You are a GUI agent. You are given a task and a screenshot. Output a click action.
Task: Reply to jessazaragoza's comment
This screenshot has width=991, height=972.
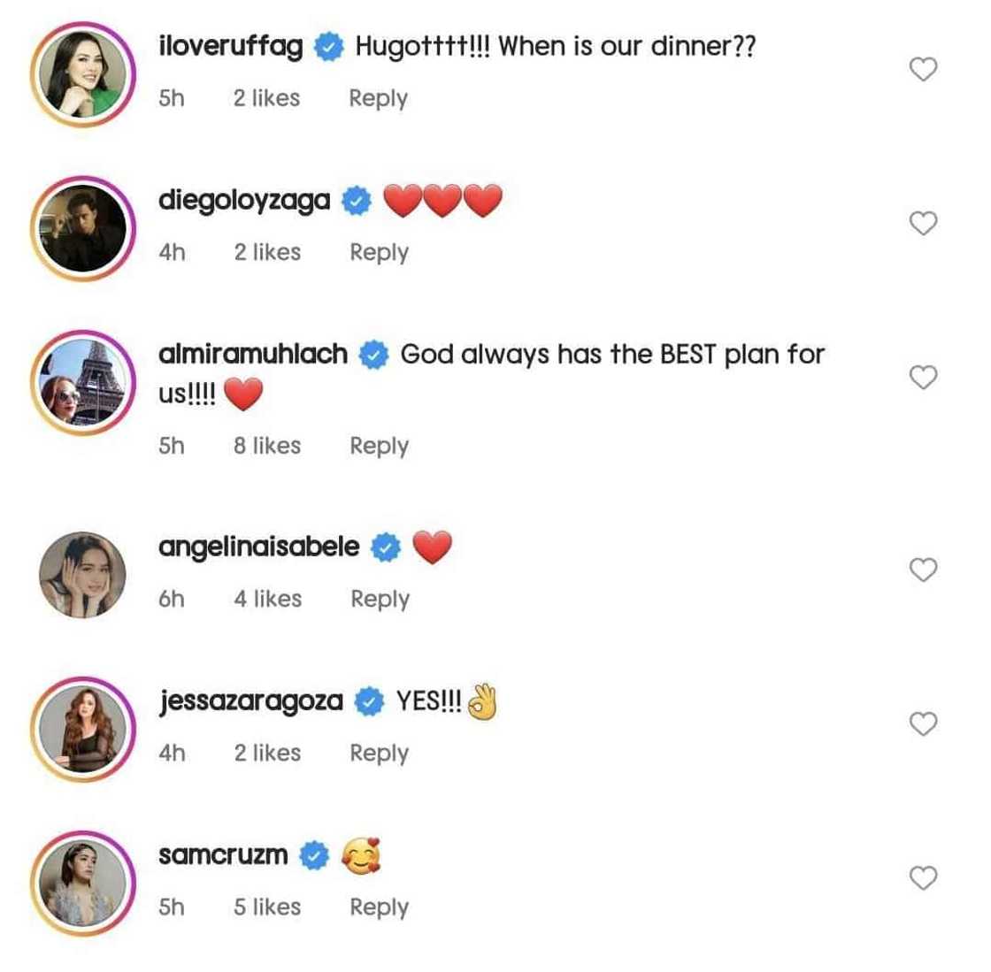click(x=379, y=753)
